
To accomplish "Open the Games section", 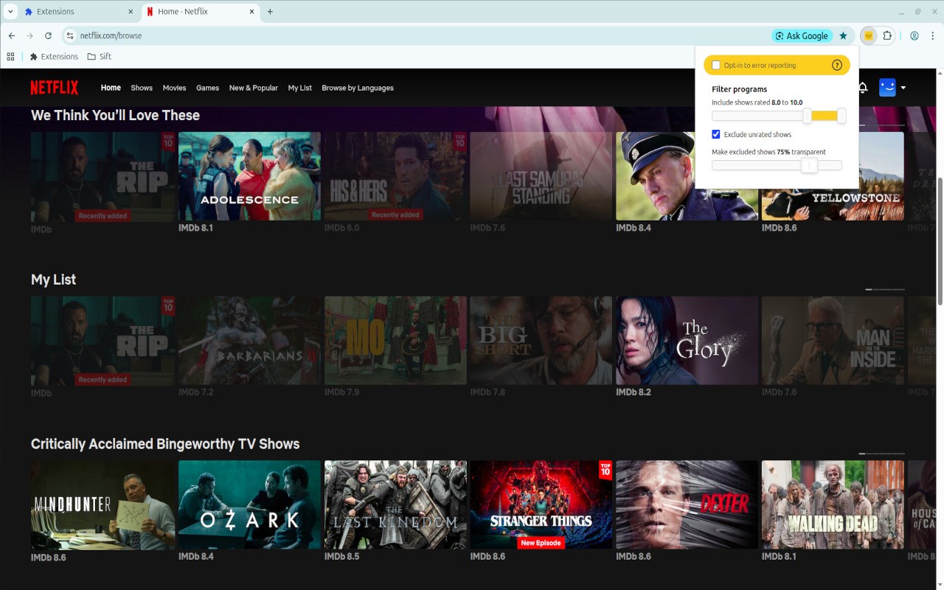I will [x=207, y=88].
